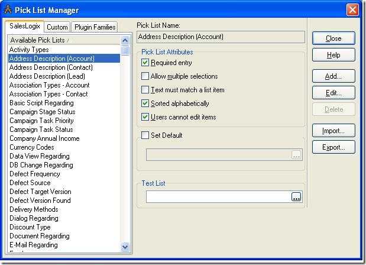Click the Add... button
366x265 pixels.
(333, 76)
